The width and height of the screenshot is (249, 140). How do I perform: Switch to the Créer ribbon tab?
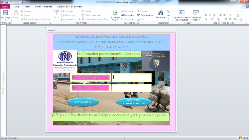point(27,7)
